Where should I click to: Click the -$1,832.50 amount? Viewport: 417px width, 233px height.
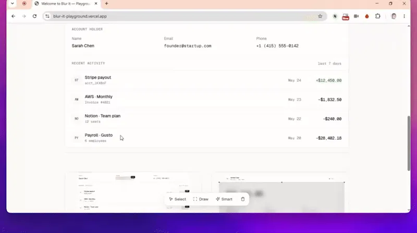330,100
